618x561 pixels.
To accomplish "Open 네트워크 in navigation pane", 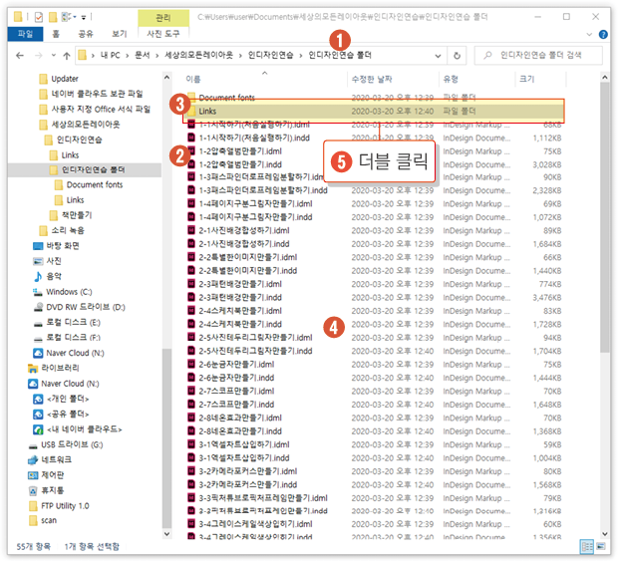I will (x=56, y=459).
